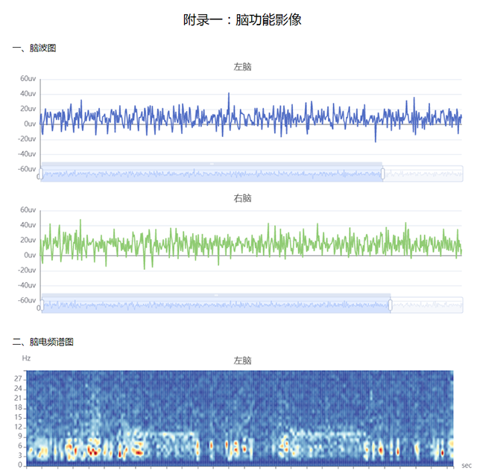Click right handle of 右脑 zoom slider
Screen dimensions: 477x470
tap(391, 305)
